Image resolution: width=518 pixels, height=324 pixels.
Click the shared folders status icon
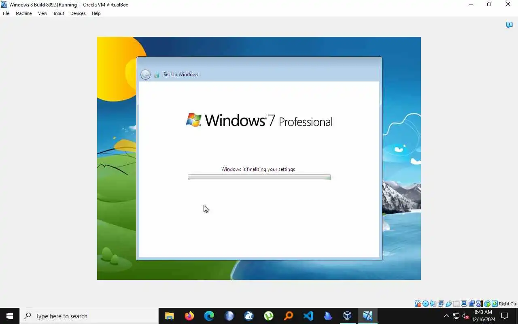[x=456, y=304]
